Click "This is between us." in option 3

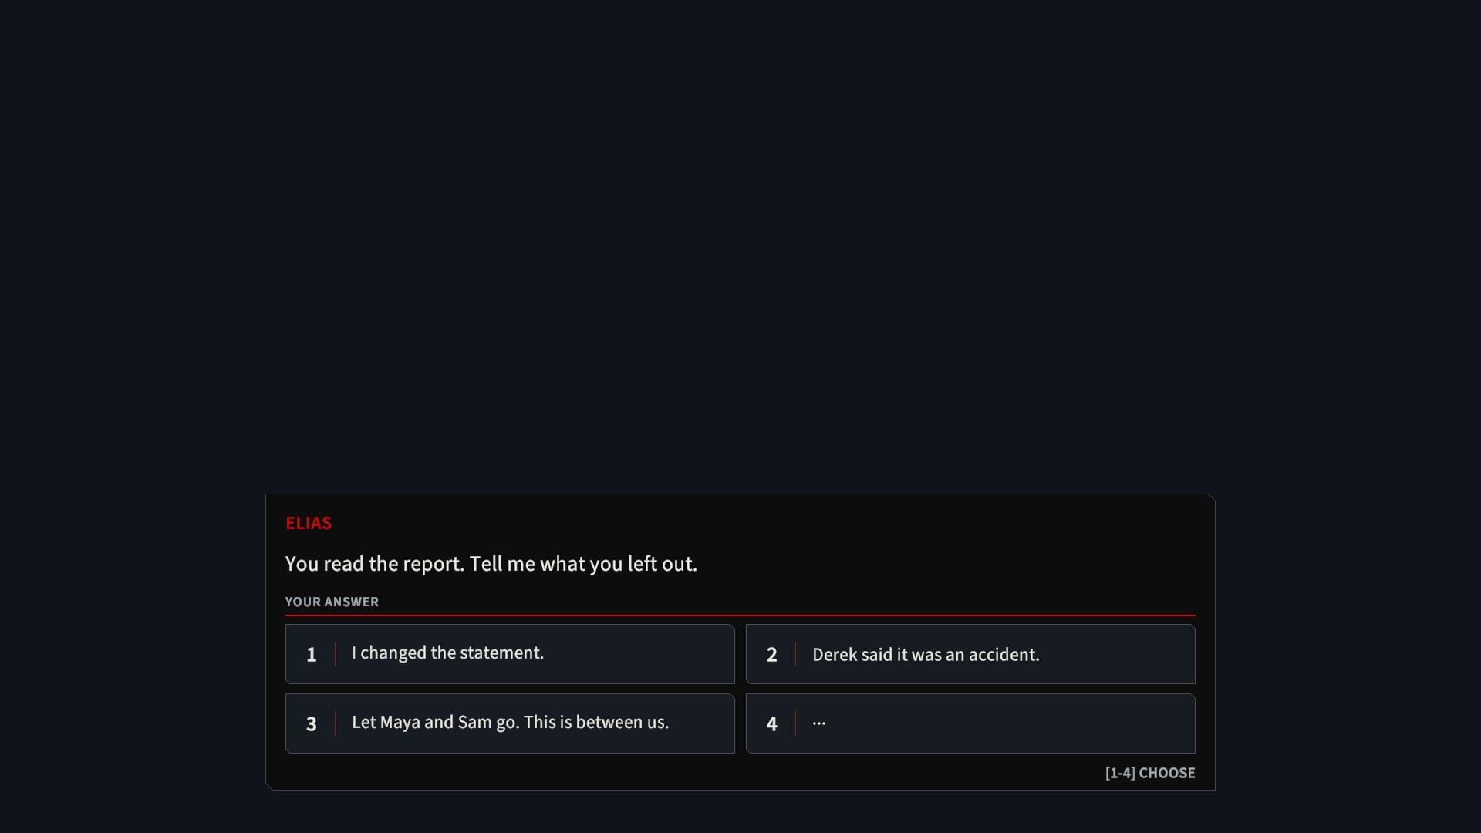pos(596,723)
